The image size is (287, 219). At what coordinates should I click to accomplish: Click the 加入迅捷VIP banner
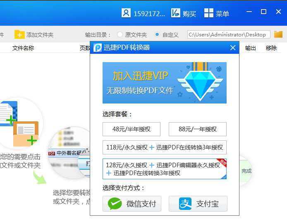pos(164,83)
